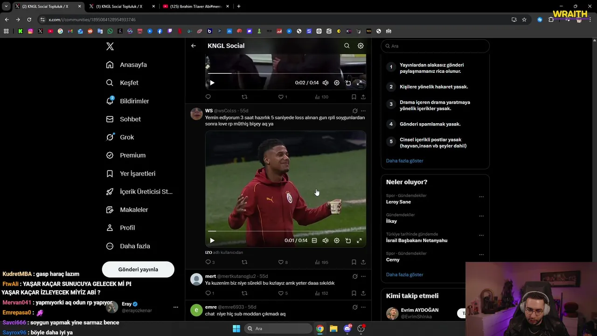This screenshot has height=336, width=597.
Task: Open options for Leroy Sane trend
Action: tap(481, 197)
